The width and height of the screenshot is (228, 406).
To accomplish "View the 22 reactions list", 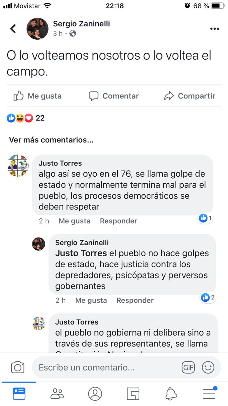I will (x=26, y=118).
